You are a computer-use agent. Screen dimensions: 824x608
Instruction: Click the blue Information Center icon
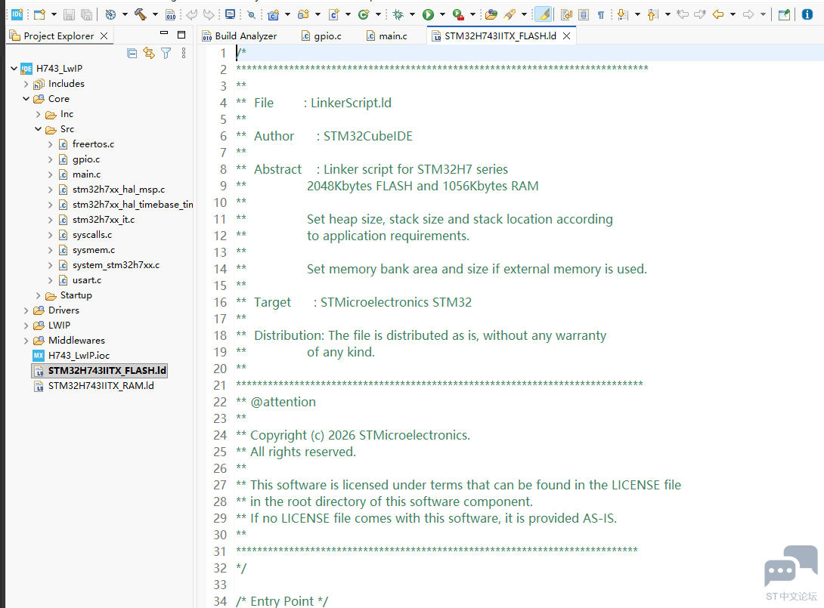[x=807, y=14]
